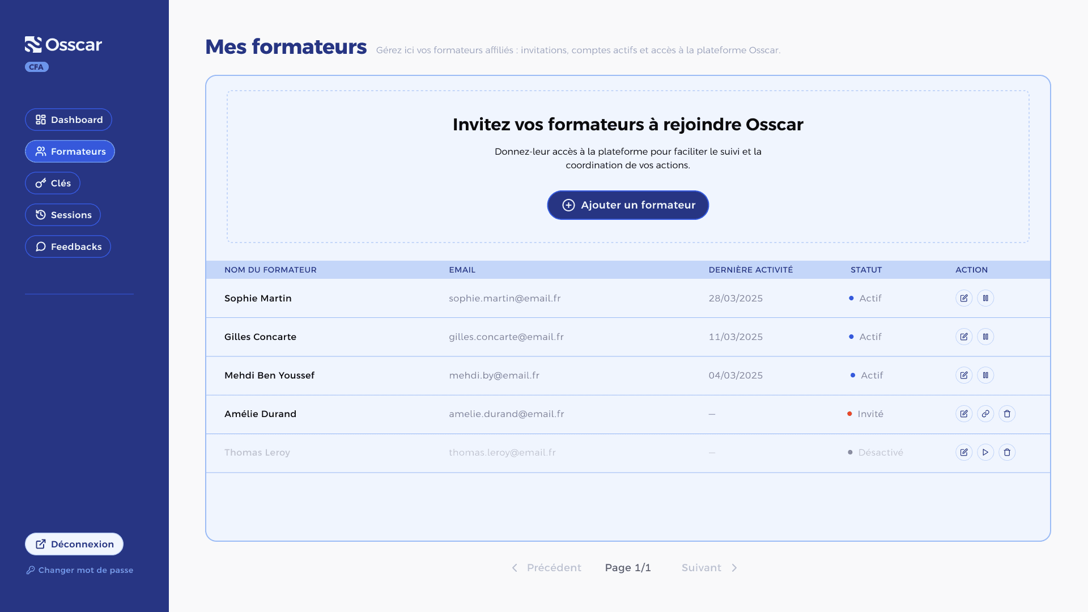
Task: Open Changer mot de passe link
Action: [x=80, y=570]
